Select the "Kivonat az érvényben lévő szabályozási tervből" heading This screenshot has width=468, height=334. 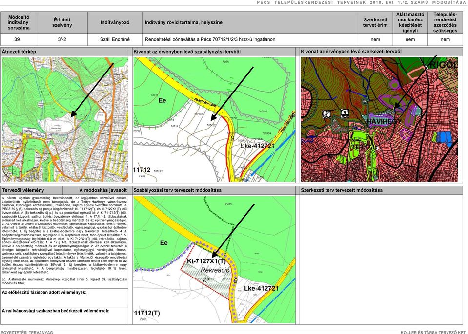(187, 52)
